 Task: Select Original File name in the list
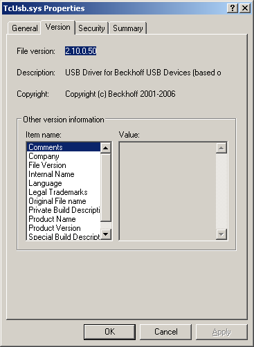pos(64,201)
